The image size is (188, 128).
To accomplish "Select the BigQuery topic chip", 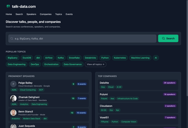I will tap(13, 58).
